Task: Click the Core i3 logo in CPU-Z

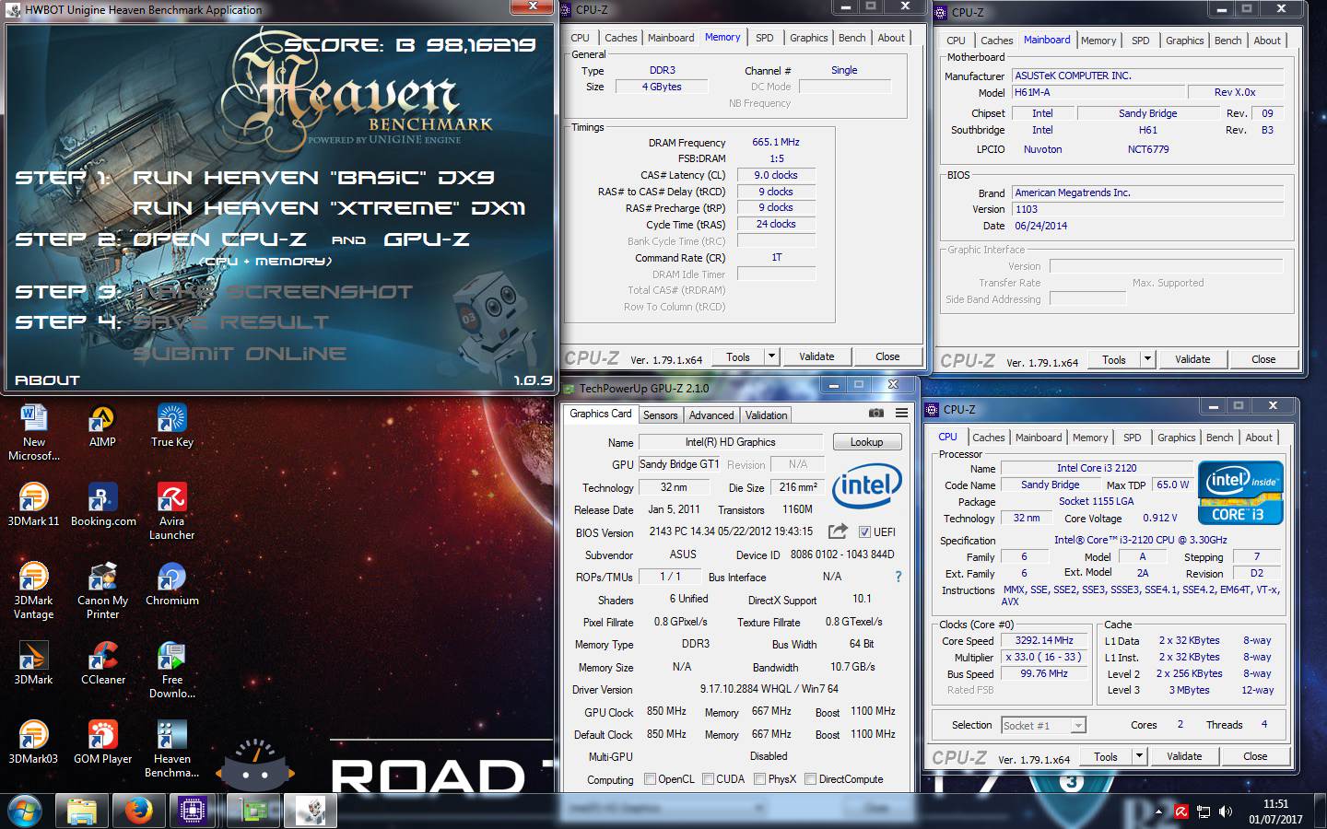Action: (1240, 493)
